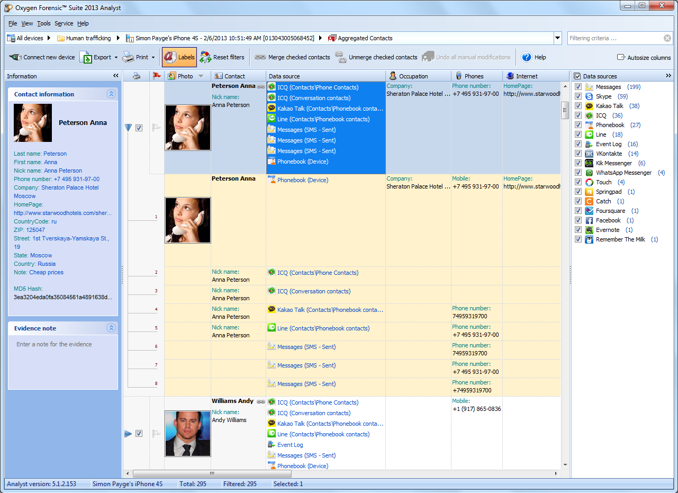Click the Autosize columns icon

(x=621, y=57)
